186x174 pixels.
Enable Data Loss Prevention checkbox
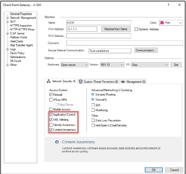coord(93,120)
